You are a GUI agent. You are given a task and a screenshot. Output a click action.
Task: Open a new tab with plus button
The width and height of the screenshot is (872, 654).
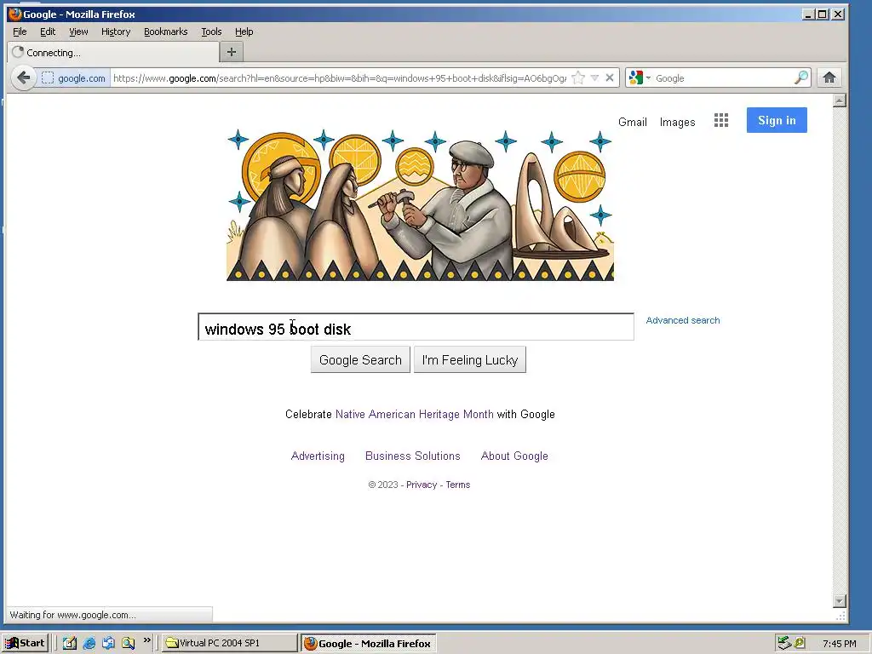(x=232, y=52)
